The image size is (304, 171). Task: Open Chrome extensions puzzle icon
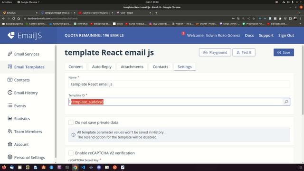tap(280, 19)
